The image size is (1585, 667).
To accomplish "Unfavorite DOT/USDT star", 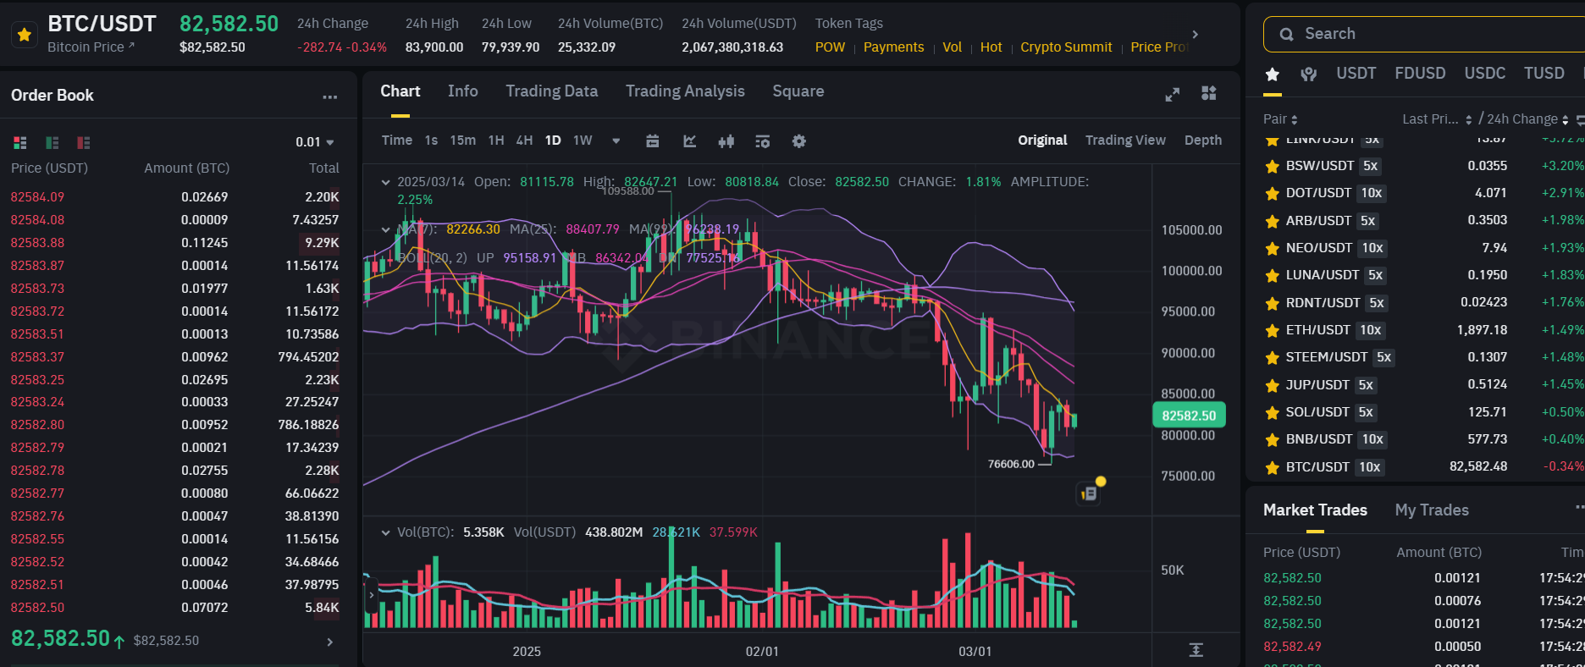I will (x=1272, y=194).
